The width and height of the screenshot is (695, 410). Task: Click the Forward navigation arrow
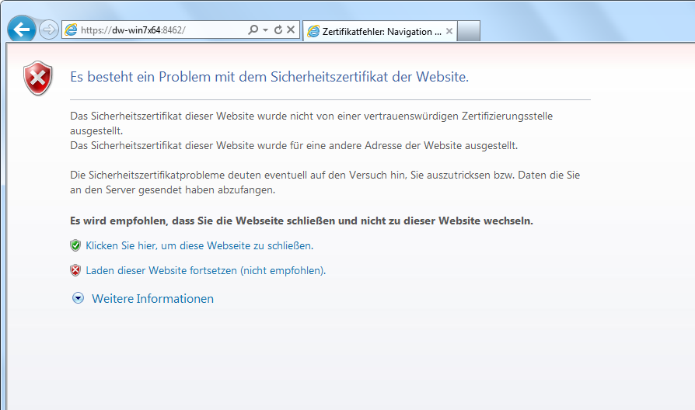click(49, 30)
